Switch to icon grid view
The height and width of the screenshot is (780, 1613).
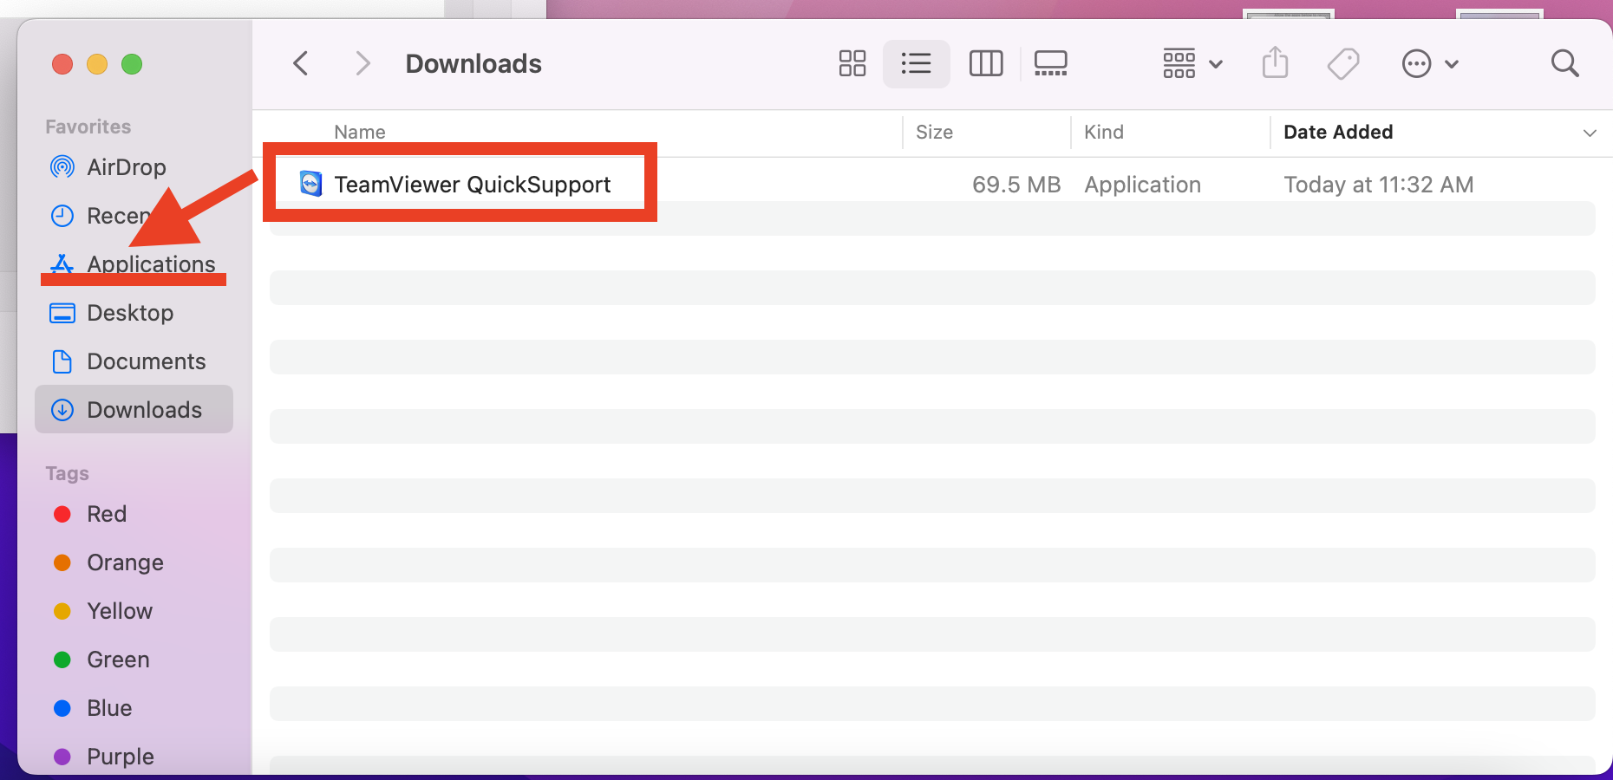coord(852,63)
